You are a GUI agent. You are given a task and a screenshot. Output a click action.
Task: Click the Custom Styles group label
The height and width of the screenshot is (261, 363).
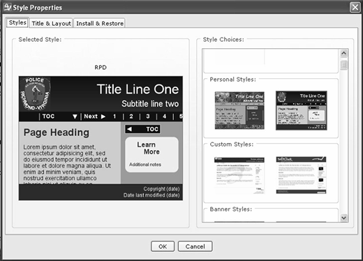(232, 144)
